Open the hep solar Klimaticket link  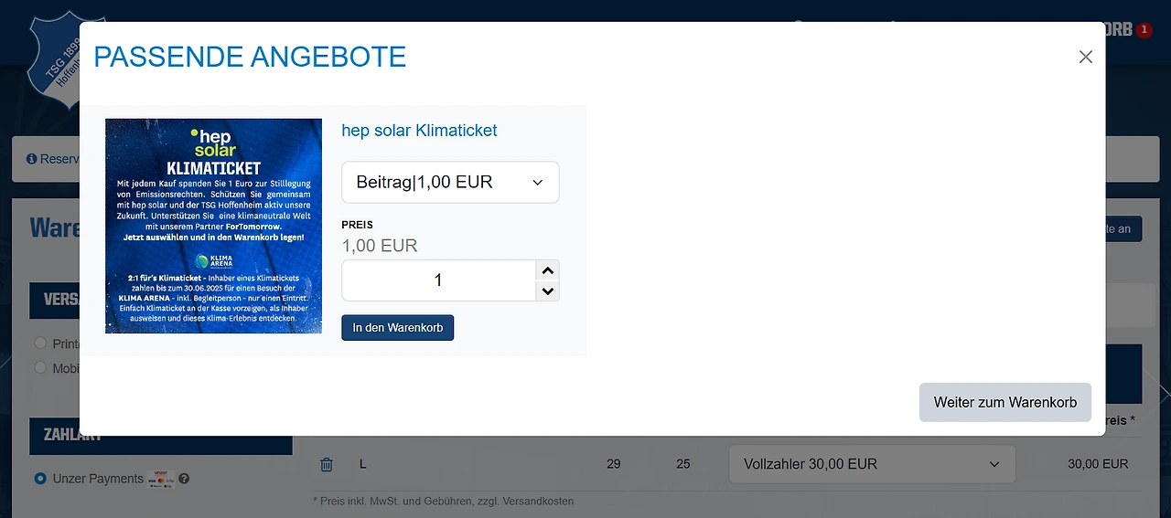[419, 131]
